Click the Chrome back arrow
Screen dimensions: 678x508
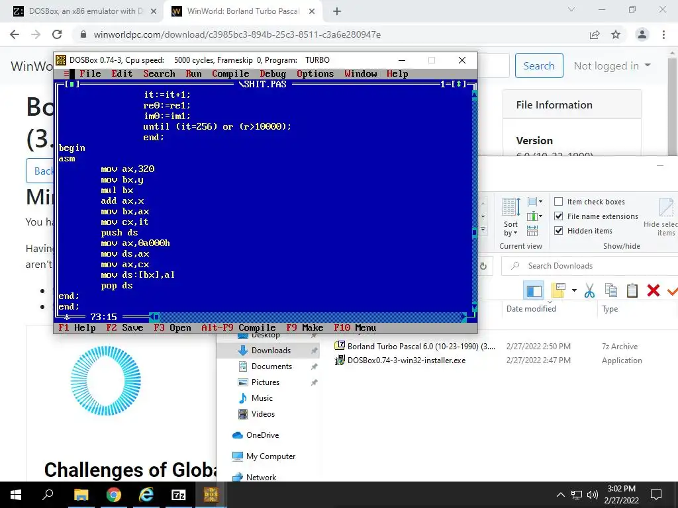(15, 34)
